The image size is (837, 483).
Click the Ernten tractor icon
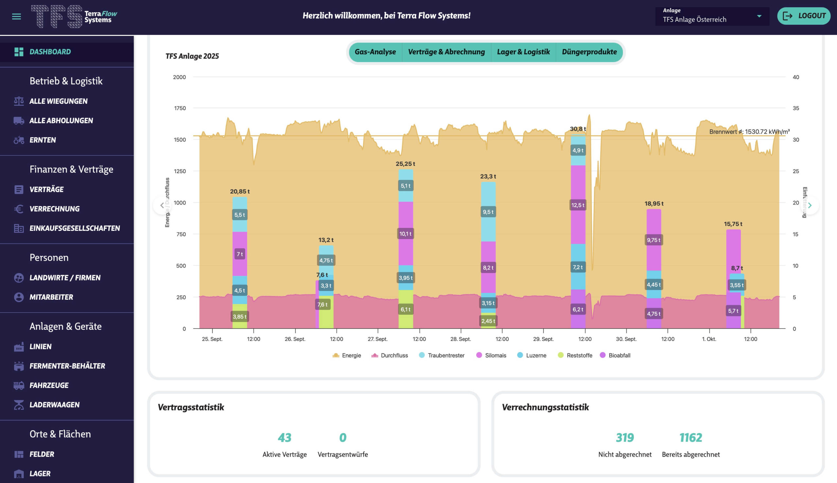[19, 140]
